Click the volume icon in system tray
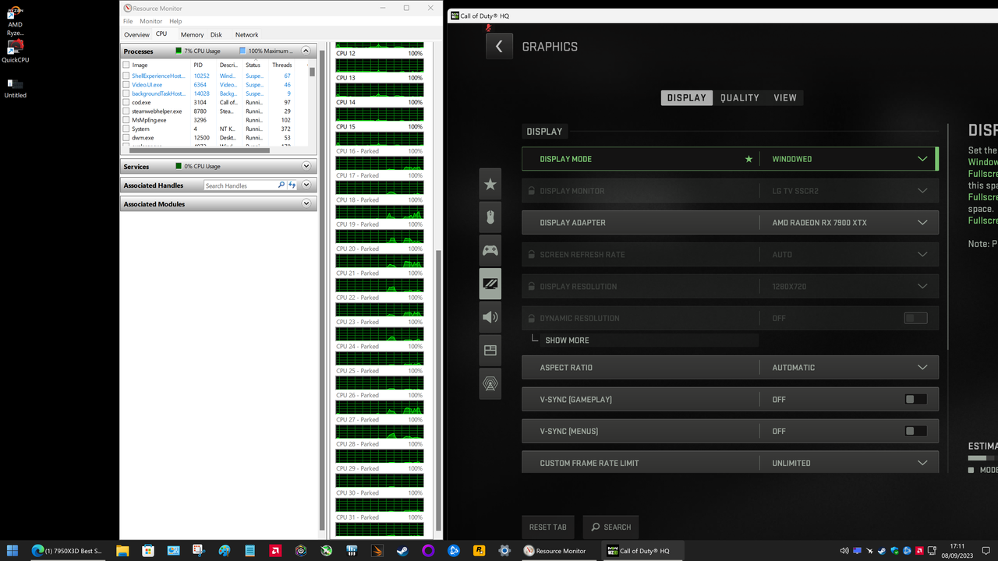 (x=845, y=551)
